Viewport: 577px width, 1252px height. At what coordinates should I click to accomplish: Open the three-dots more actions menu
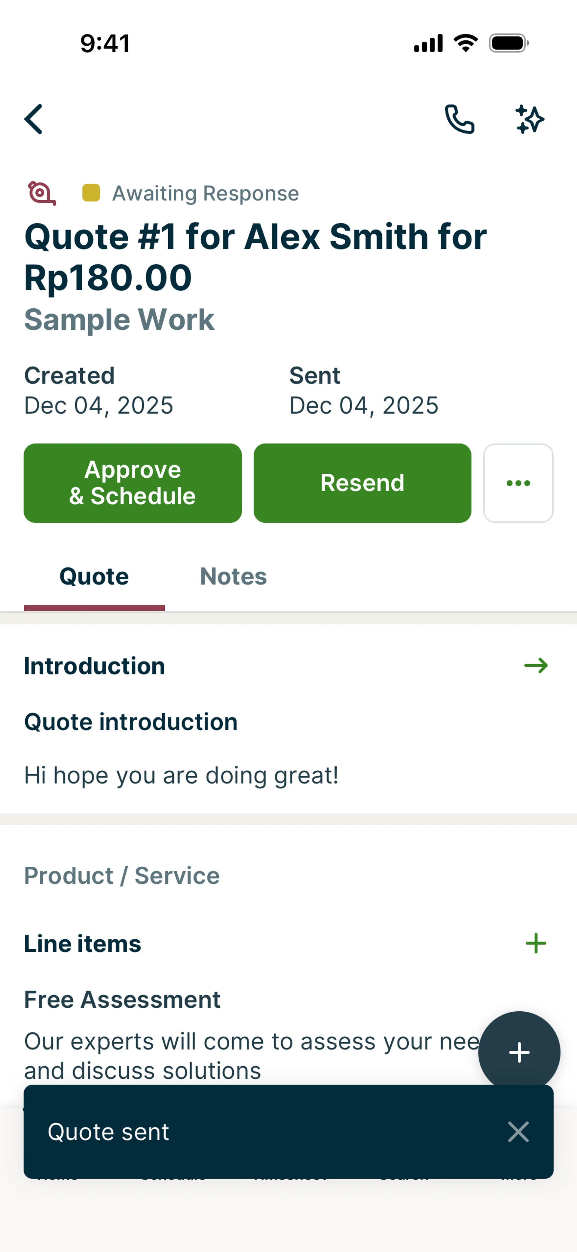pos(518,483)
